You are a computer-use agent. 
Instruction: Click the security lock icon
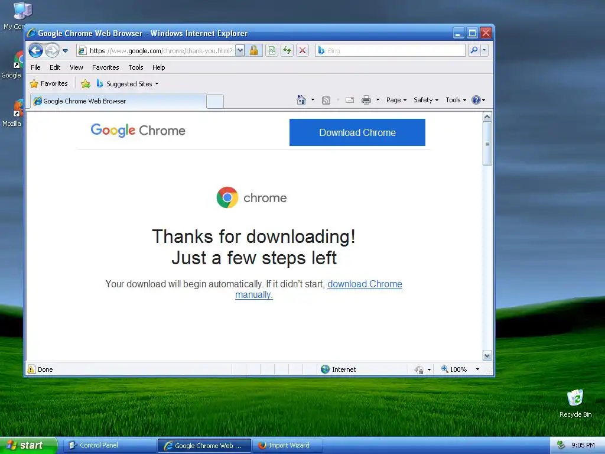[x=253, y=51]
